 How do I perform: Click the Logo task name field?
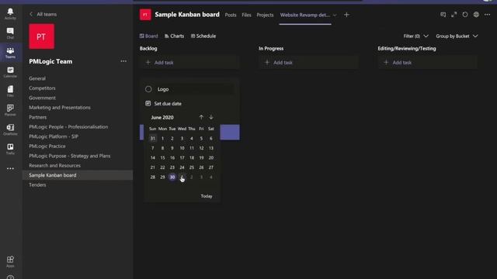[x=195, y=89]
